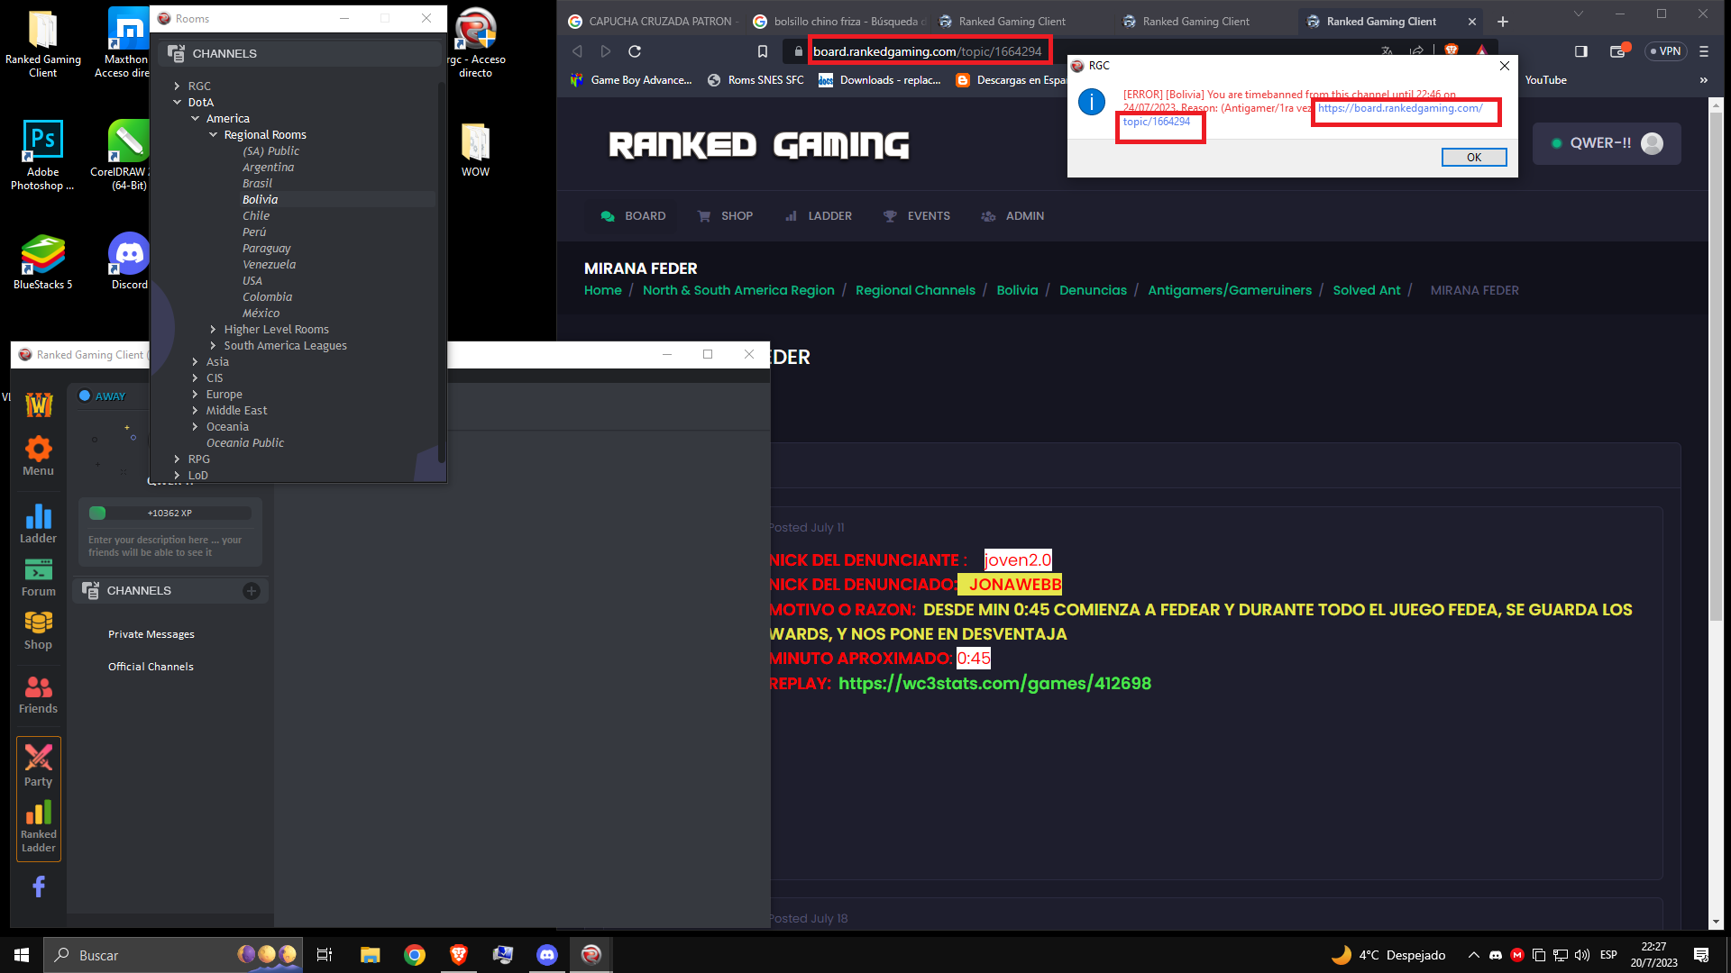Click XP progress bar in client
The width and height of the screenshot is (1731, 973).
pos(169,514)
